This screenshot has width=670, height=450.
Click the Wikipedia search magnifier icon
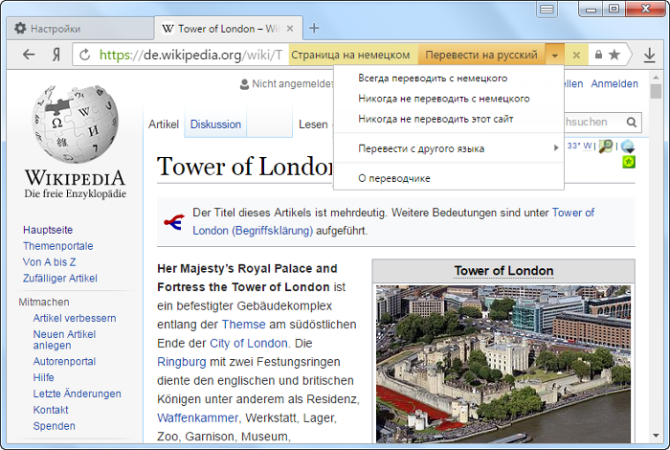632,123
